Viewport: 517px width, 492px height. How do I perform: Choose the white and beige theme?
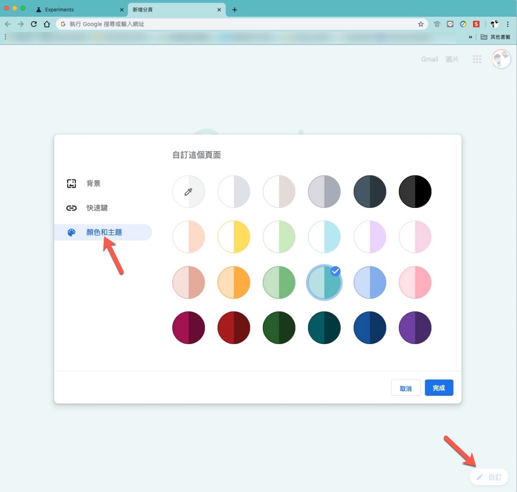(x=279, y=191)
